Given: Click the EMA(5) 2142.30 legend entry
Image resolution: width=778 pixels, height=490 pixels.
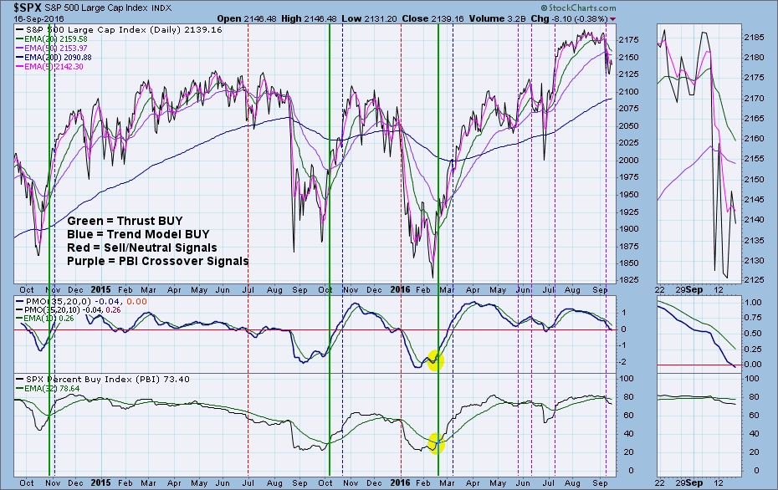Looking at the screenshot, I should 50,66.
